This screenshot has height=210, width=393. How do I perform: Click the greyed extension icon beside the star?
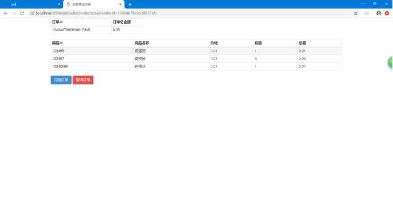[x=367, y=13]
